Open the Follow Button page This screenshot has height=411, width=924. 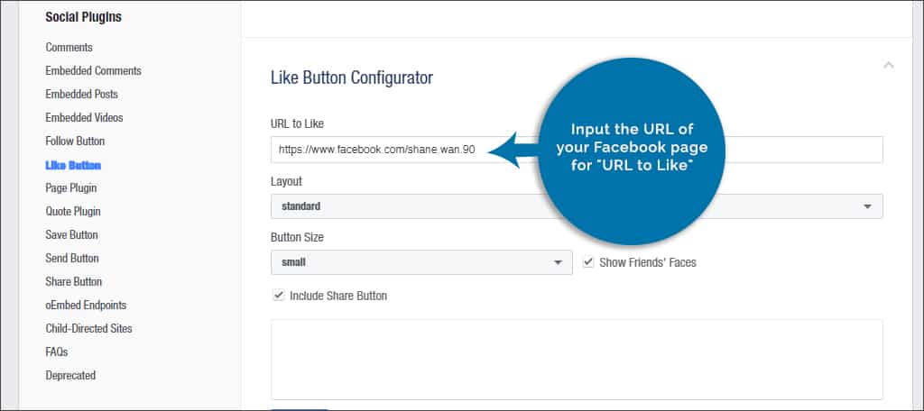[75, 142]
